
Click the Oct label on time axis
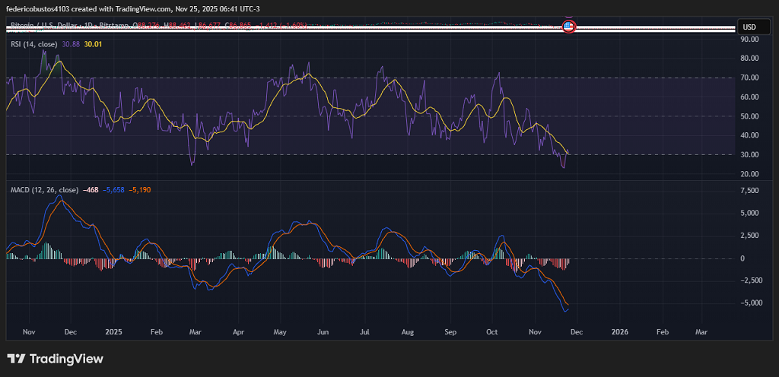(x=492, y=332)
